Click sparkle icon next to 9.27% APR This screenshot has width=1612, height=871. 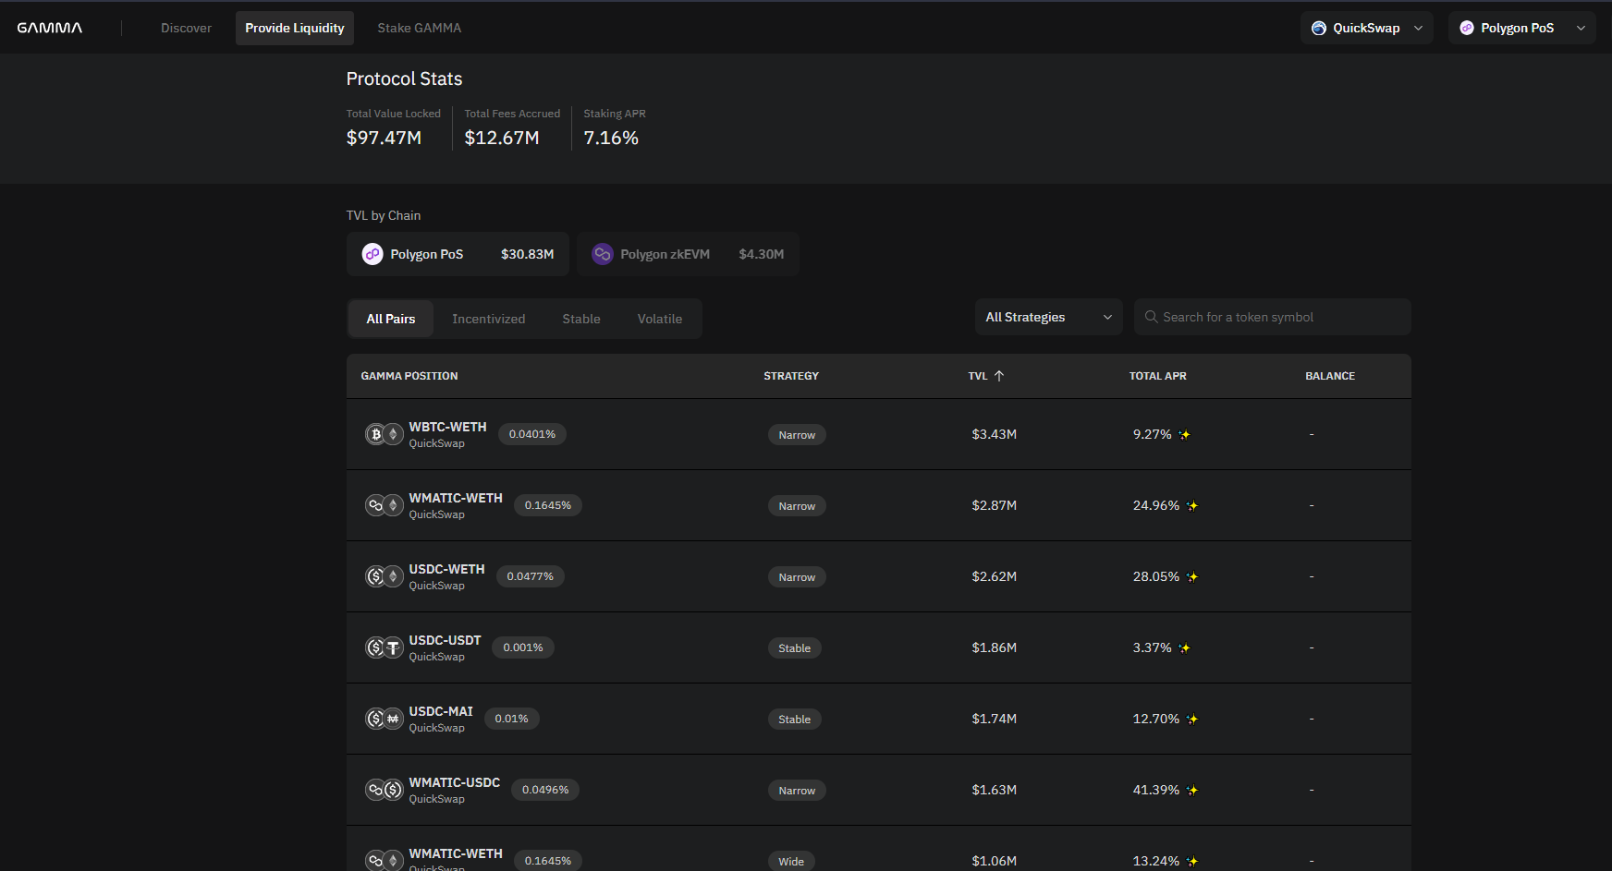[1184, 435]
